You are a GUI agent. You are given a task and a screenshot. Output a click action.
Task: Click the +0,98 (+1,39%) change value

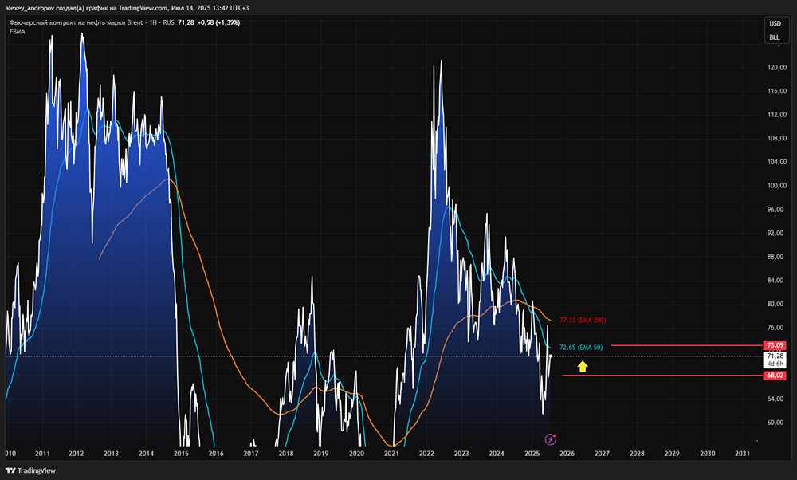click(219, 22)
